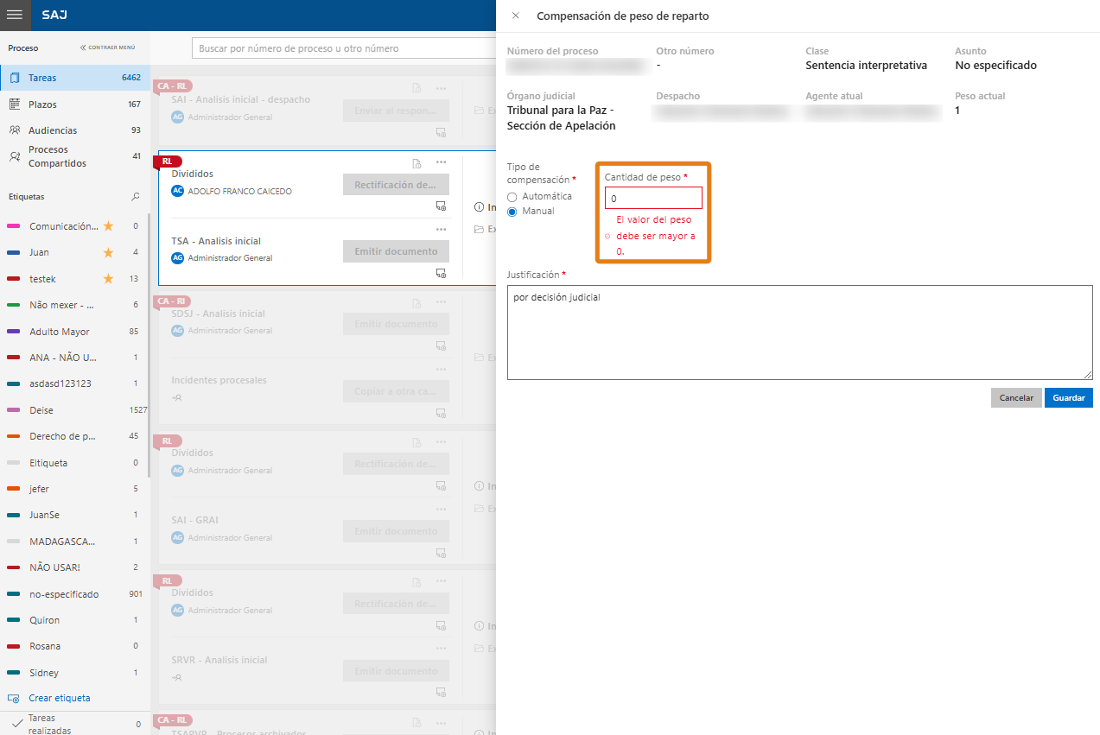This screenshot has width=1100, height=735.
Task: Click the red RL tag on highlighted card
Action: [x=167, y=162]
